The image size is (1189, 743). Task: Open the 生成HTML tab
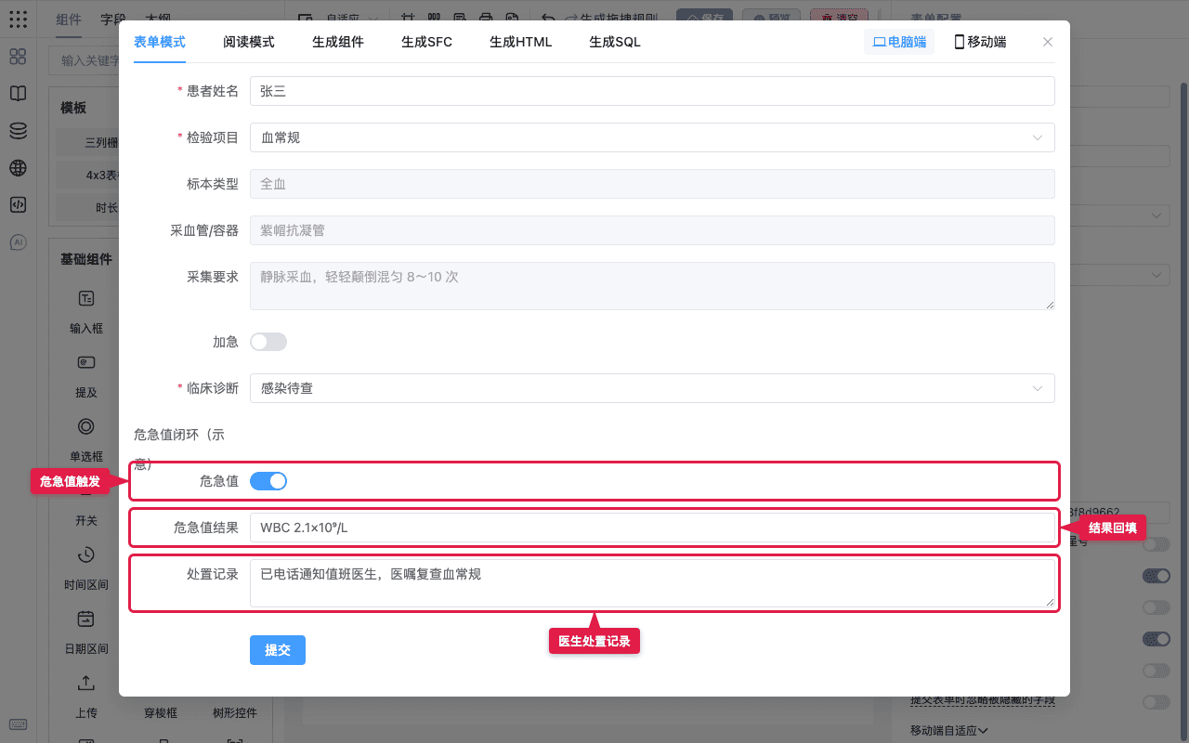tap(521, 42)
